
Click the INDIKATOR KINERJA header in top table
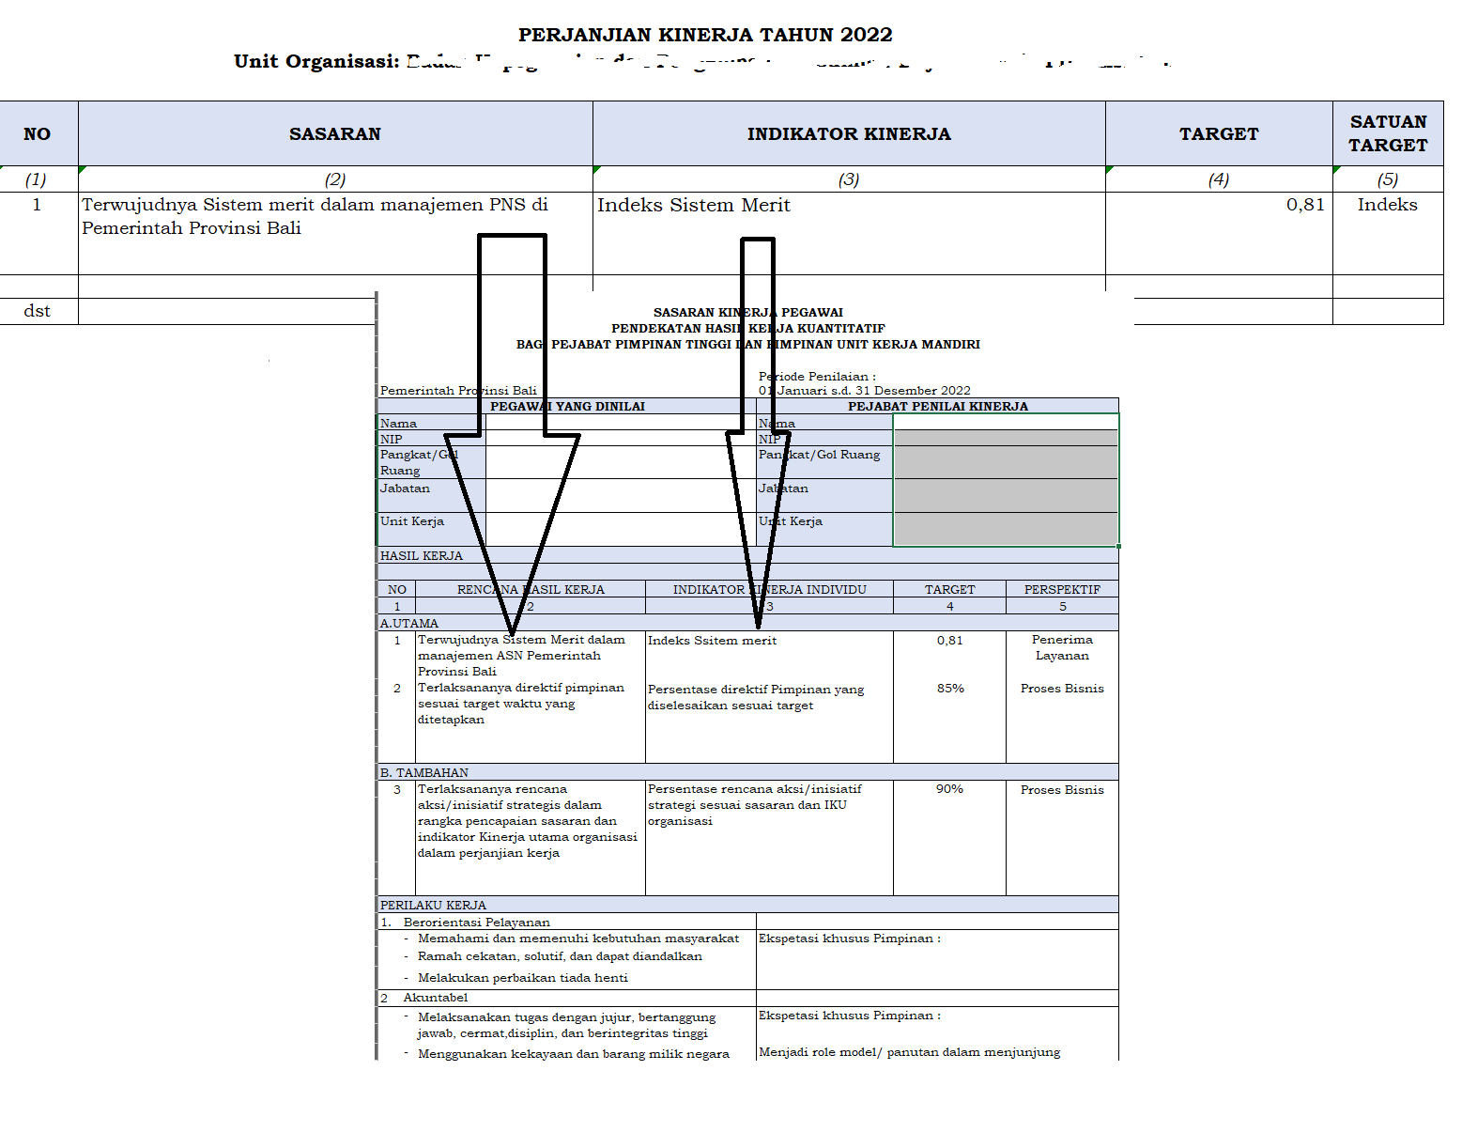coord(849,133)
